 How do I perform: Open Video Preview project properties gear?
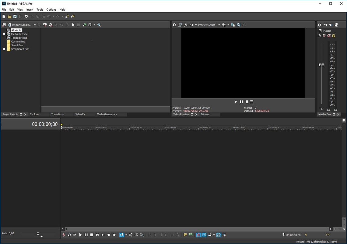174,25
